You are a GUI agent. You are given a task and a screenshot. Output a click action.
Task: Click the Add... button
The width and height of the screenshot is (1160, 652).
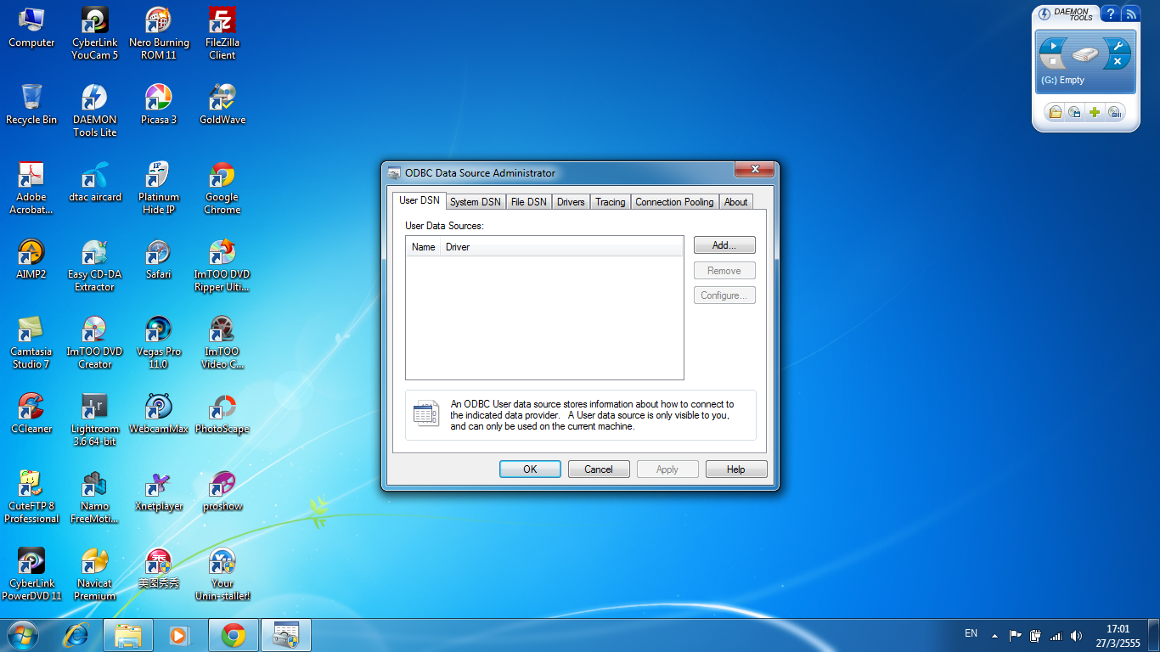pos(724,245)
